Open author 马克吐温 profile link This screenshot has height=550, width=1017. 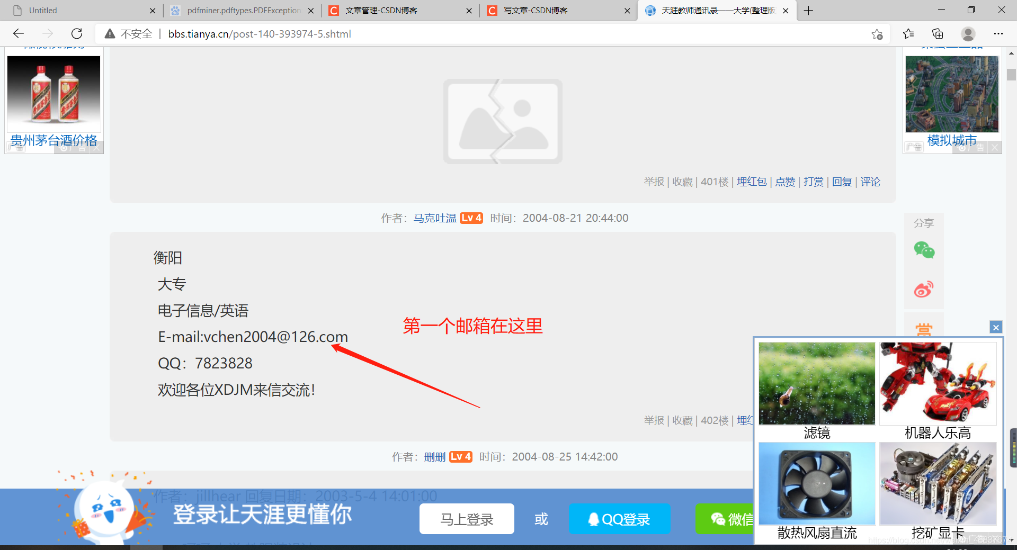pos(435,218)
